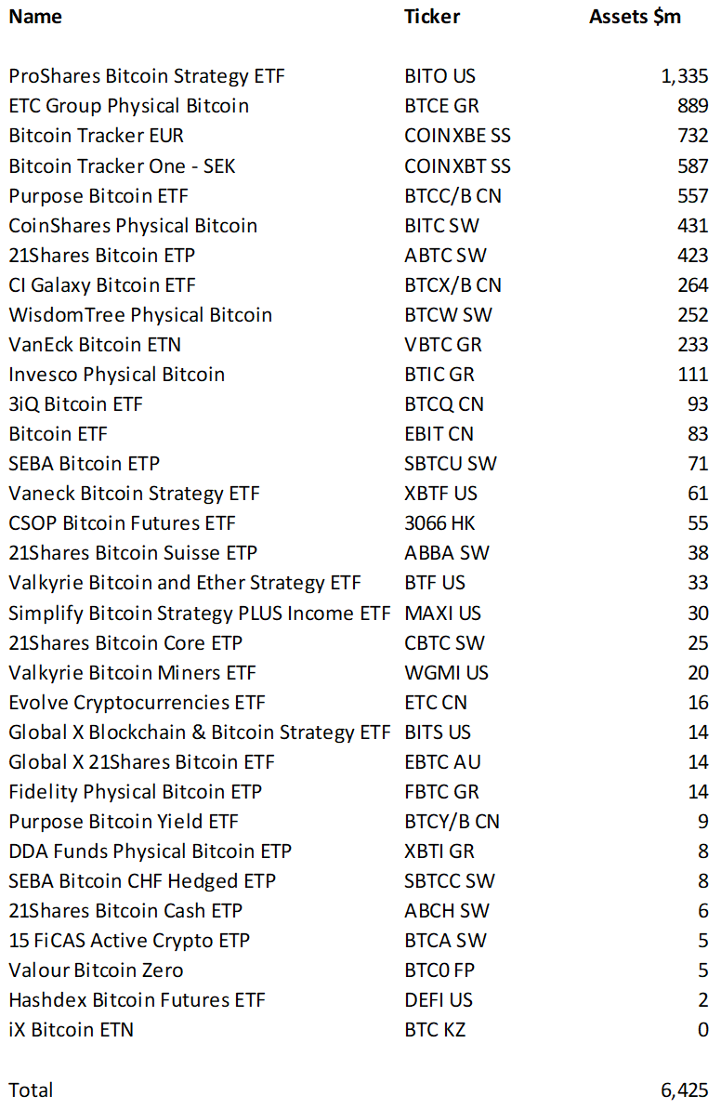Select the WisdomTree Physical Bitcoin cell

pyautogui.click(x=140, y=315)
